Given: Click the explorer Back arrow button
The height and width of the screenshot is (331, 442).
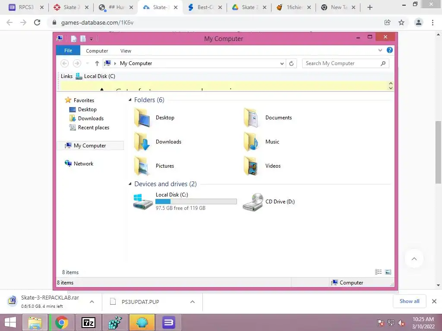Looking at the screenshot, I should coord(65,63).
